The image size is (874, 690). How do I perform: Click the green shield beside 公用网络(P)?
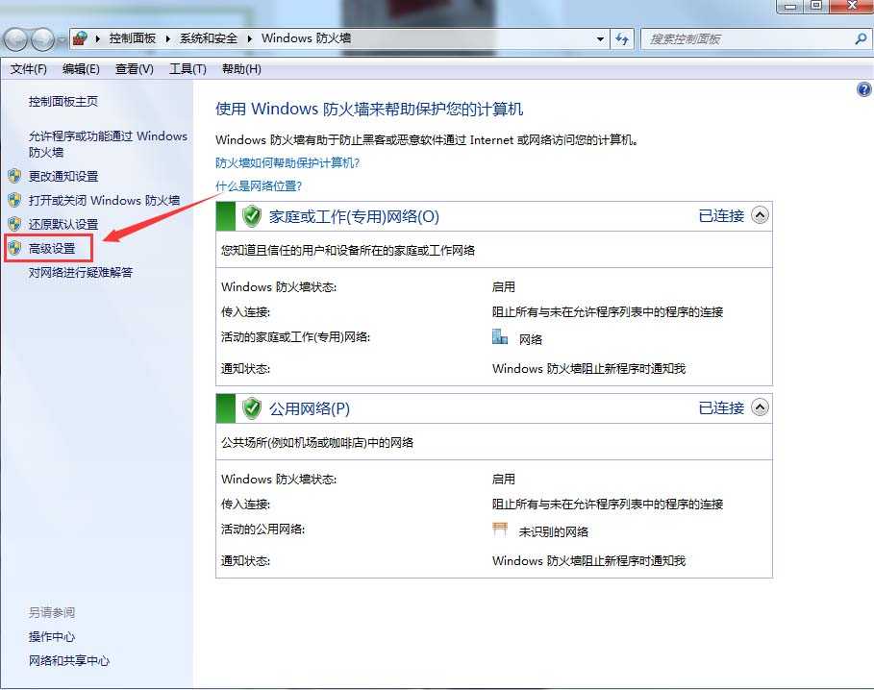(x=251, y=407)
